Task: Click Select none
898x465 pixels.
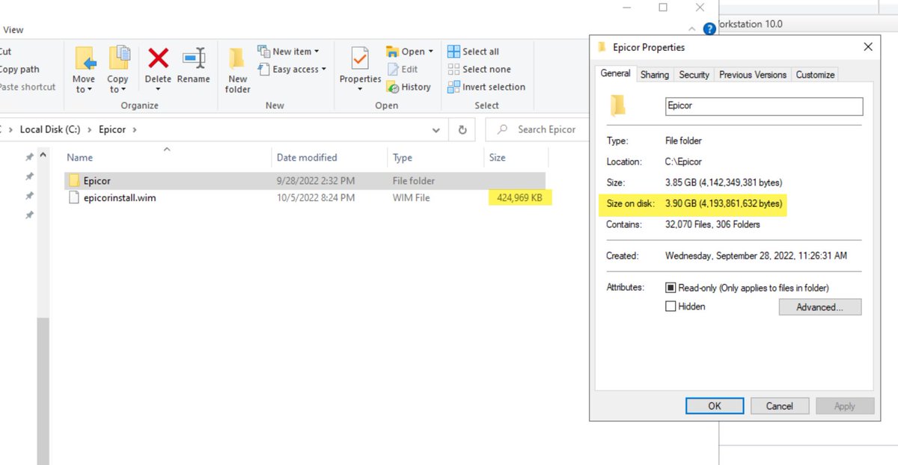Action: point(479,70)
